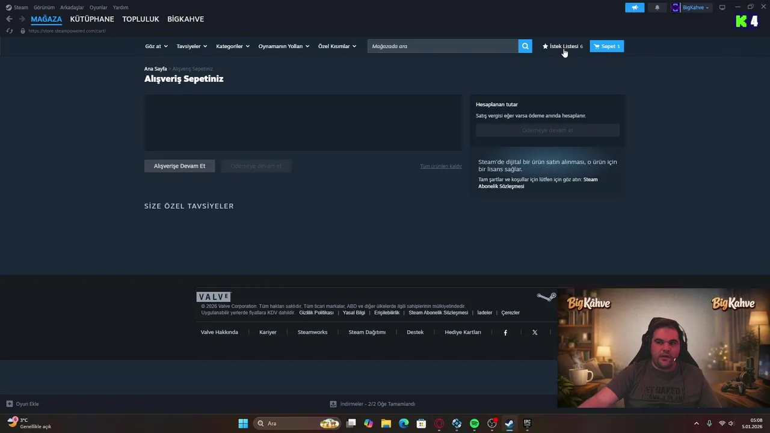The image size is (770, 433).
Task: Expand the Özel Kısımlar dropdown
Action: 337,46
